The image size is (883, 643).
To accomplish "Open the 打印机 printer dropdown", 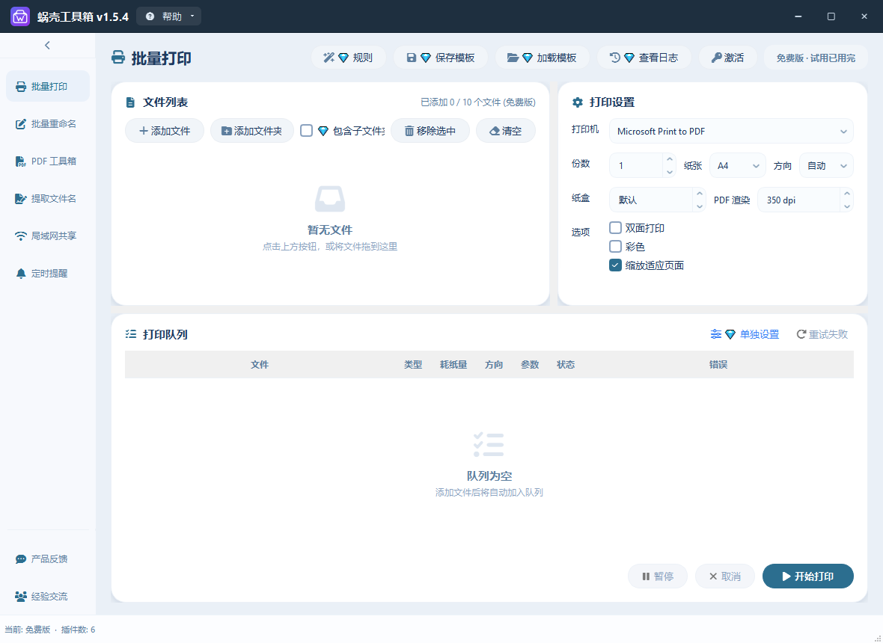I will click(x=731, y=131).
